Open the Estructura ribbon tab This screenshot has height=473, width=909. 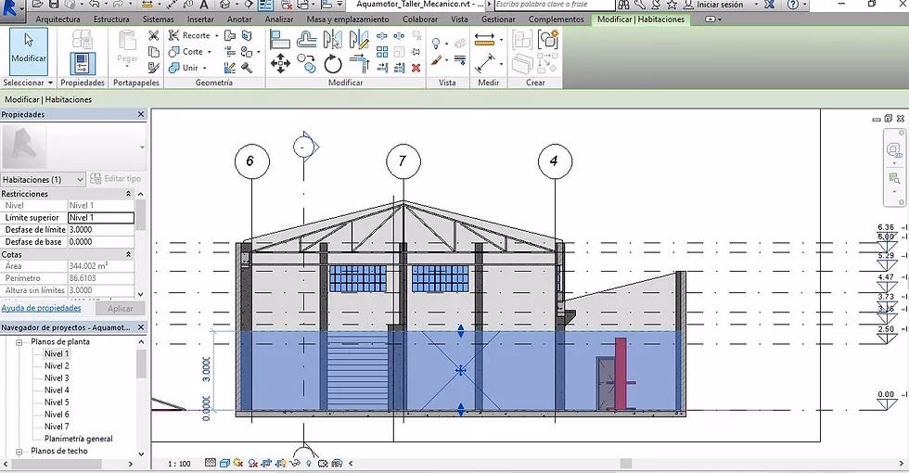[x=111, y=19]
